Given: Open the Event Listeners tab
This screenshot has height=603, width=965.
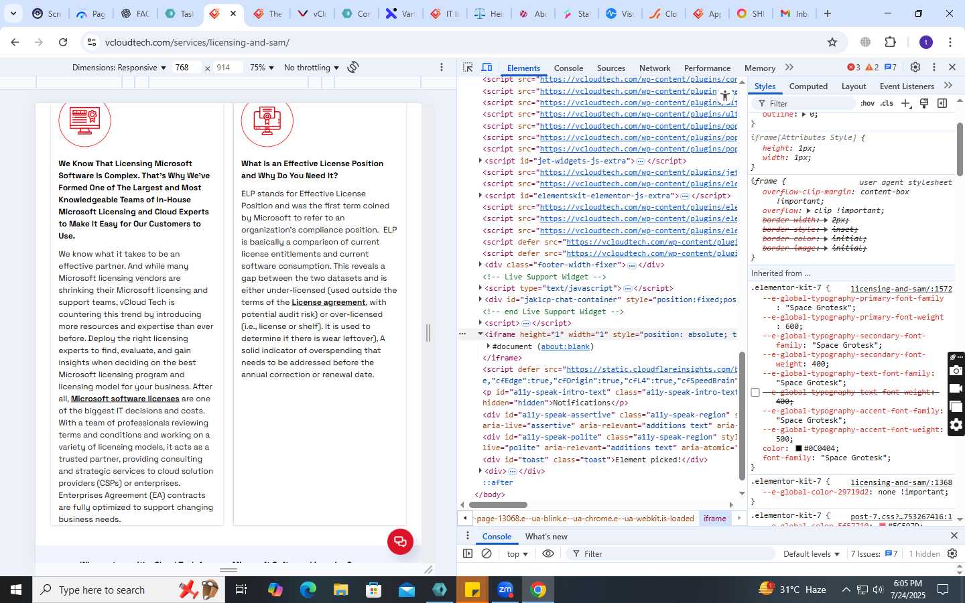Looking at the screenshot, I should [907, 86].
